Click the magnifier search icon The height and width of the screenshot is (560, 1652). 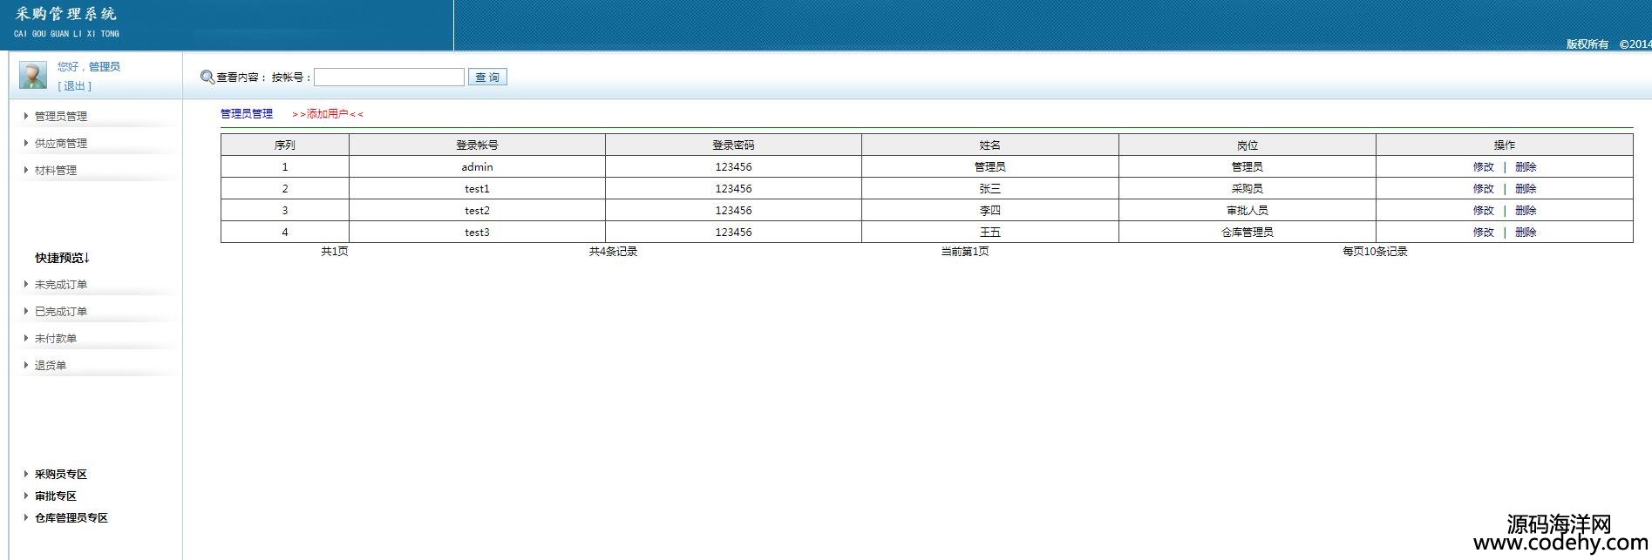coord(207,78)
